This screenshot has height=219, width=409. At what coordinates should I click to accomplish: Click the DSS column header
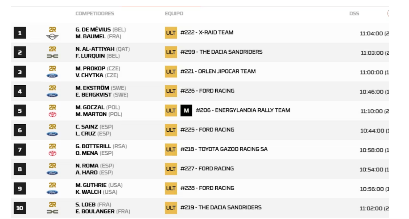pos(354,13)
